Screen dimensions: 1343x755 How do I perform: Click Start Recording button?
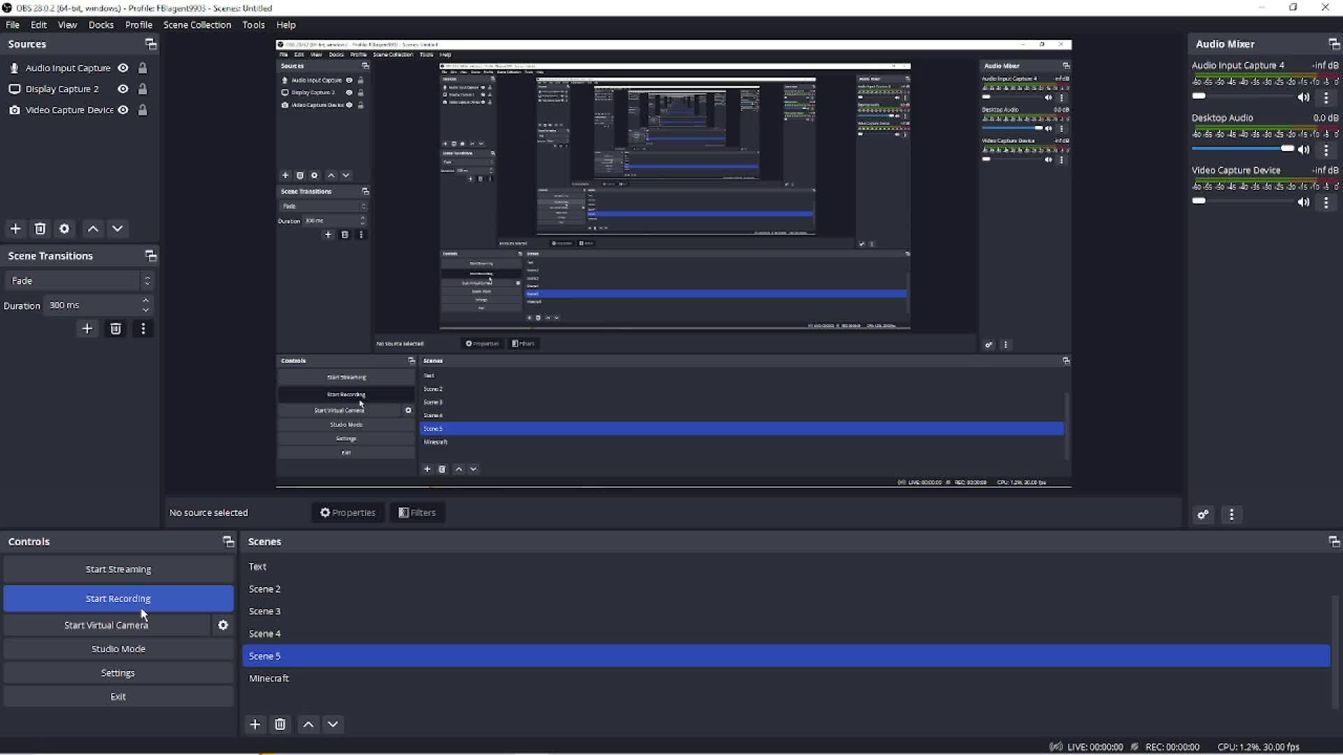pyautogui.click(x=118, y=598)
